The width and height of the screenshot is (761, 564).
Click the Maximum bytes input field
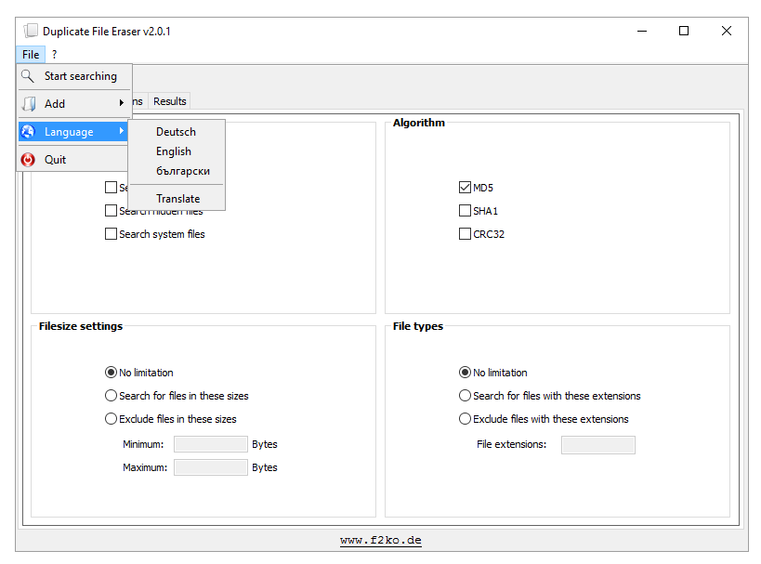click(x=211, y=467)
